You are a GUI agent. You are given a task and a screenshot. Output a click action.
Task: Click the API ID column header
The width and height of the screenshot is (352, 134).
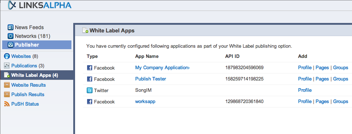point(232,56)
